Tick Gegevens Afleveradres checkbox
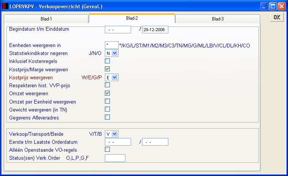The width and height of the screenshot is (288, 176). pyautogui.click(x=107, y=117)
